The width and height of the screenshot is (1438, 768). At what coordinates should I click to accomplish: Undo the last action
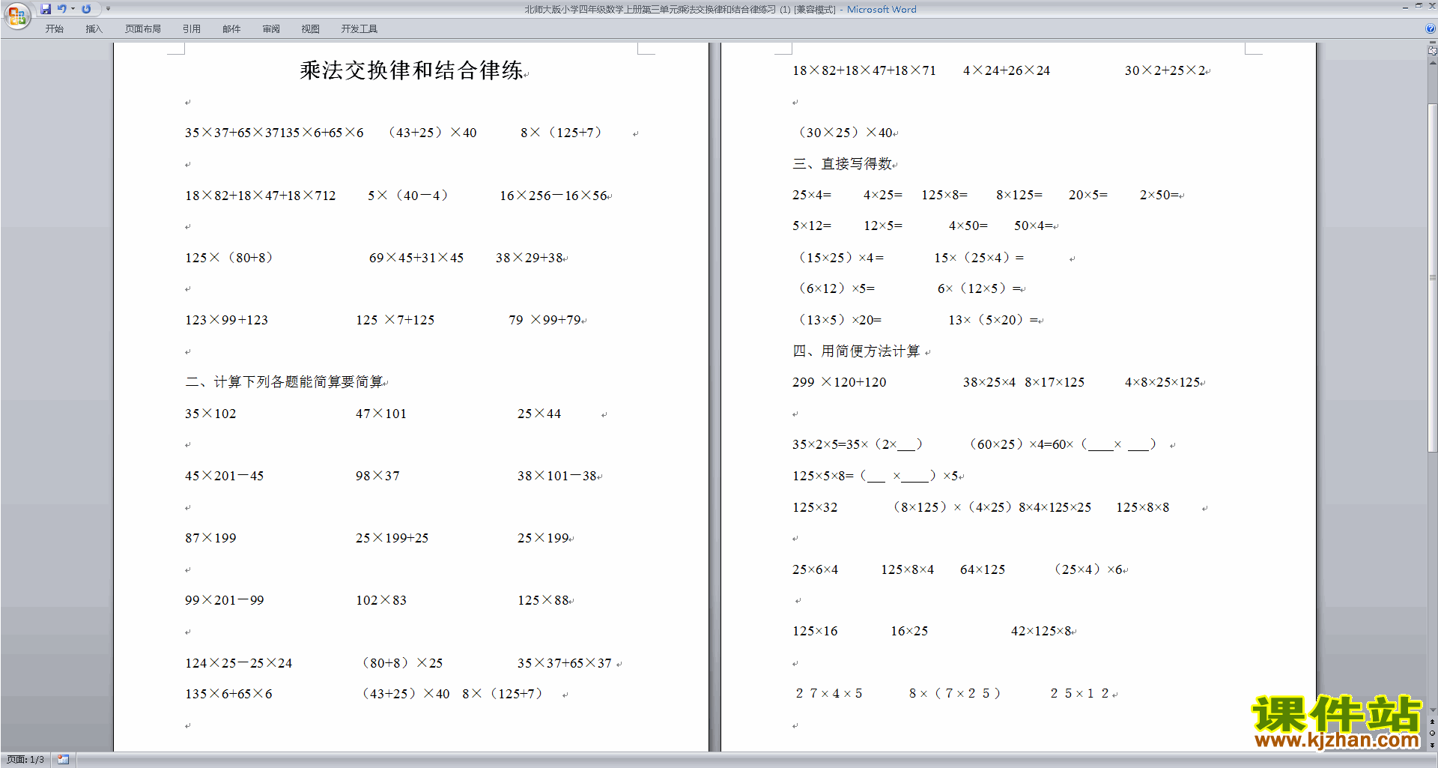point(61,9)
